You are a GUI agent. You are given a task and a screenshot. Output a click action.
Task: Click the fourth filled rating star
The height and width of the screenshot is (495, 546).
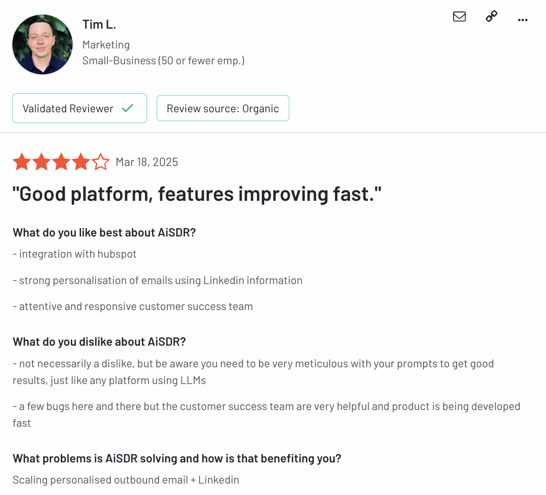tap(81, 162)
